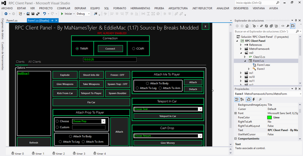
Task: Open the ARCHIVO menu
Action: (x=7, y=8)
